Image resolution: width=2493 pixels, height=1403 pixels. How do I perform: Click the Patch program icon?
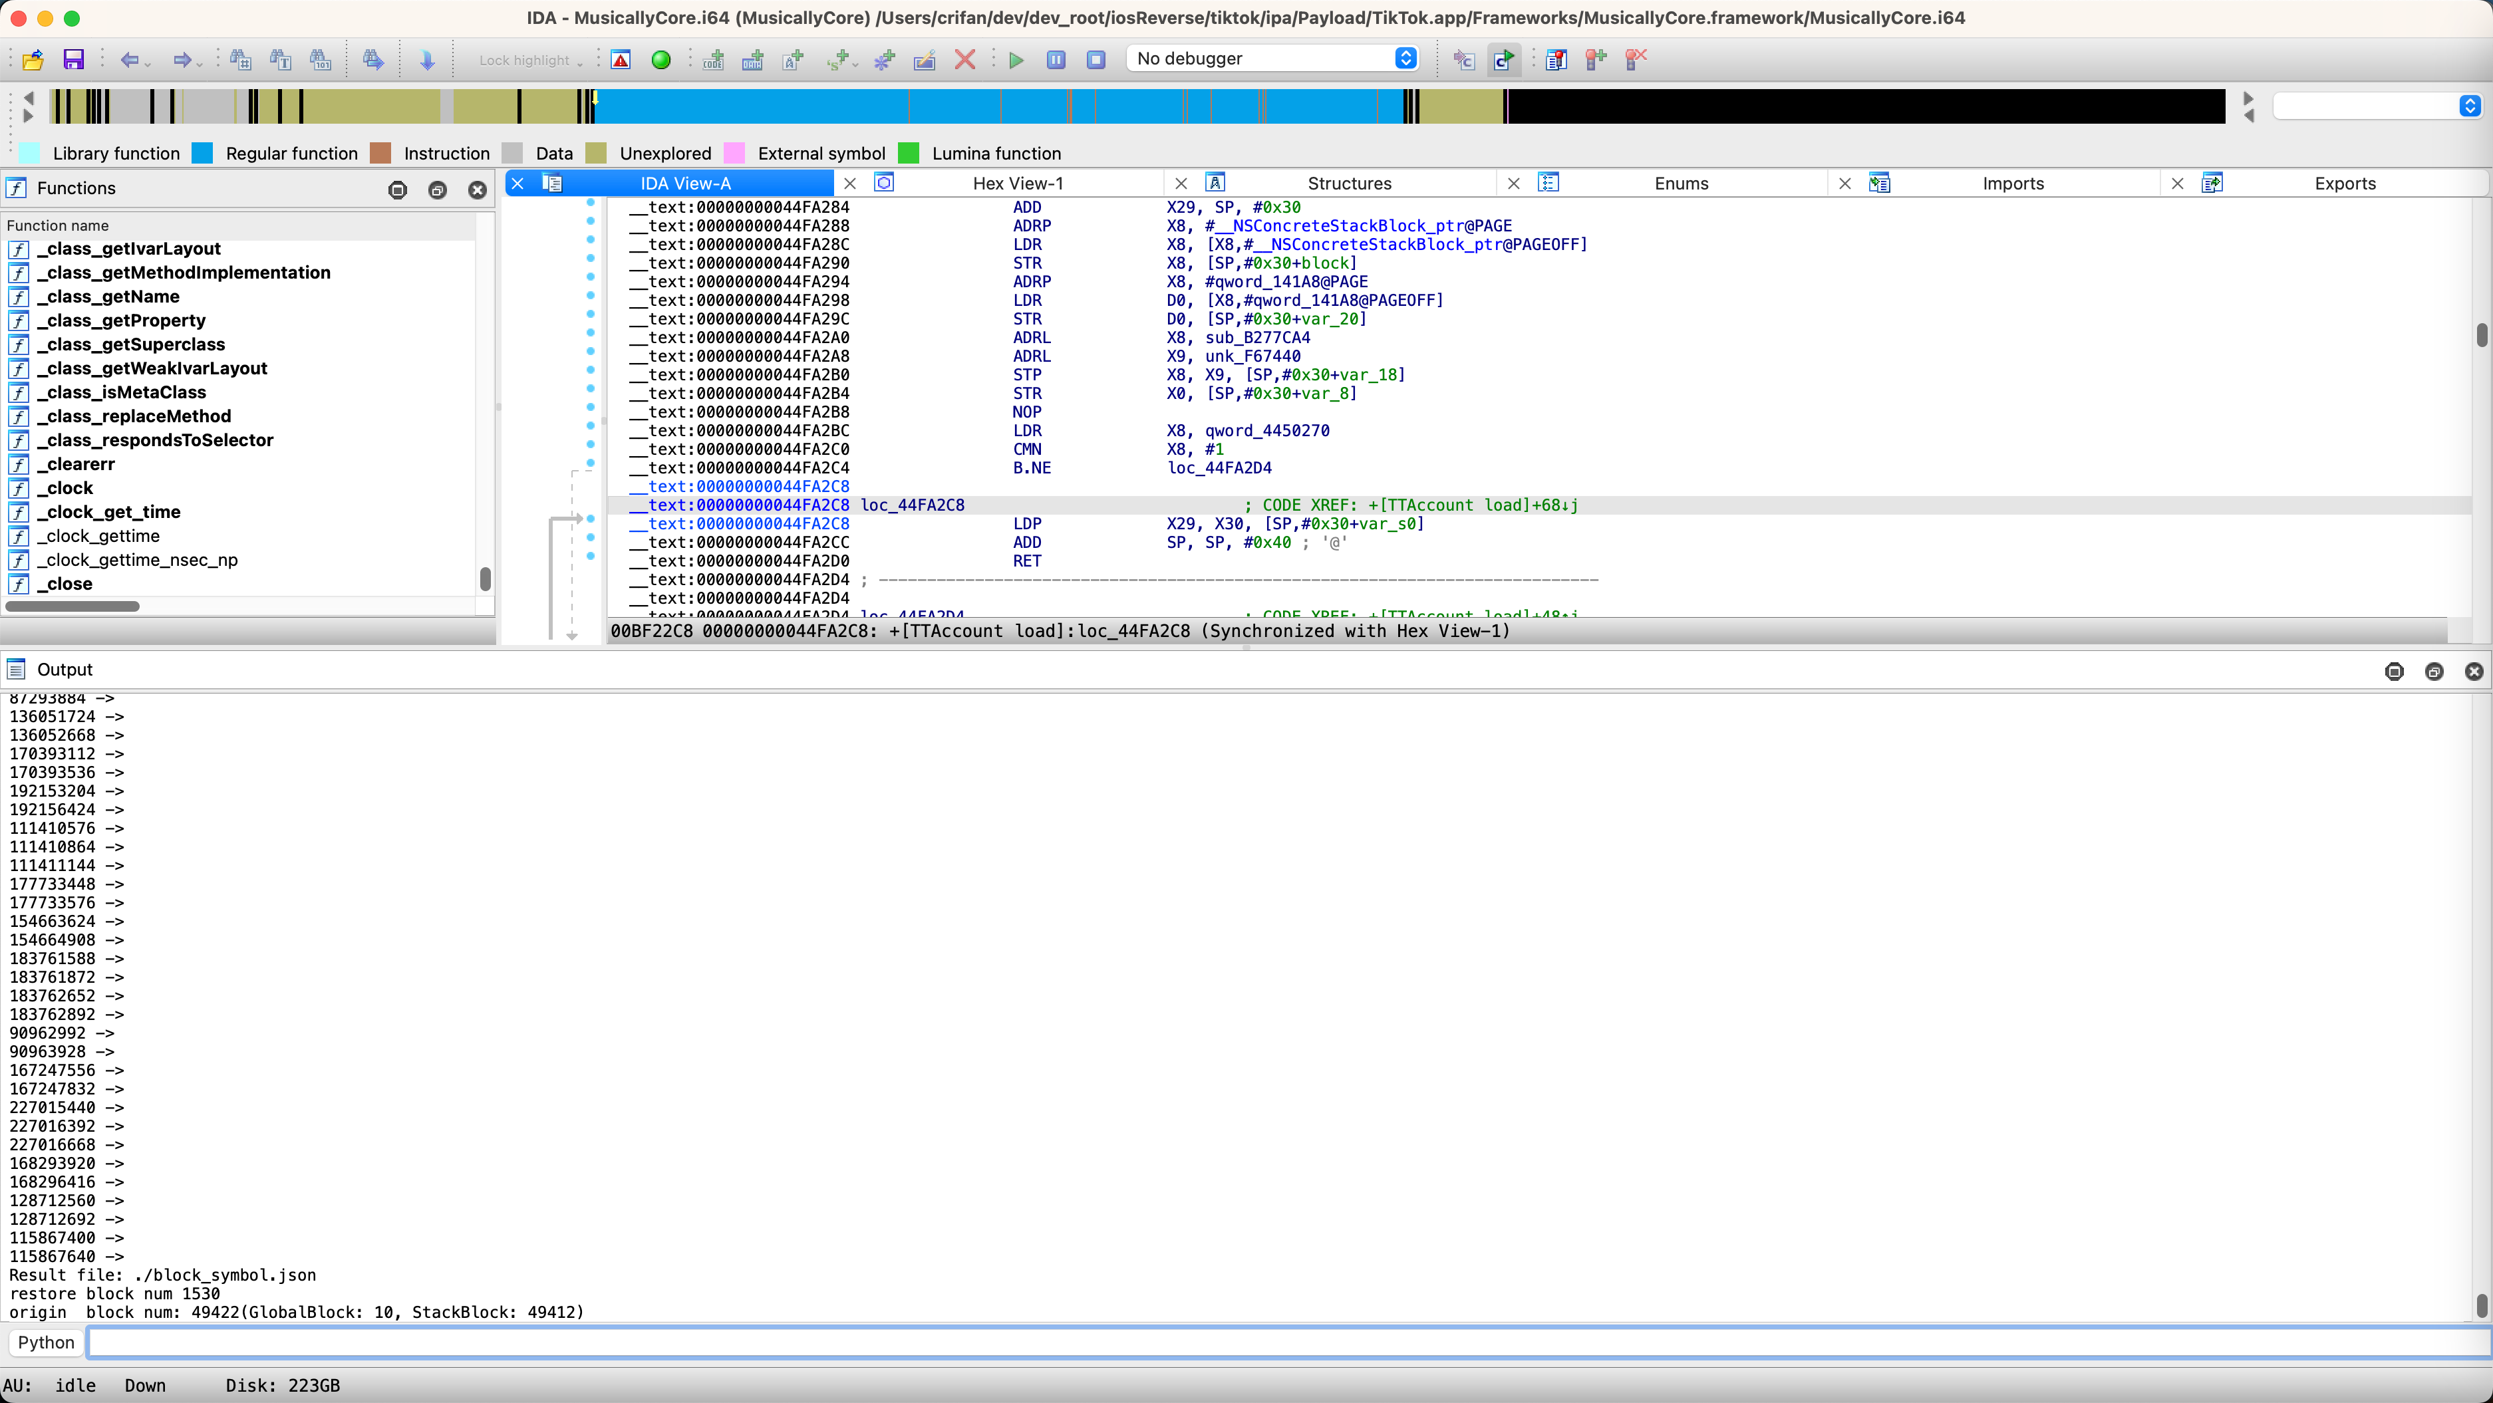pyautogui.click(x=925, y=60)
